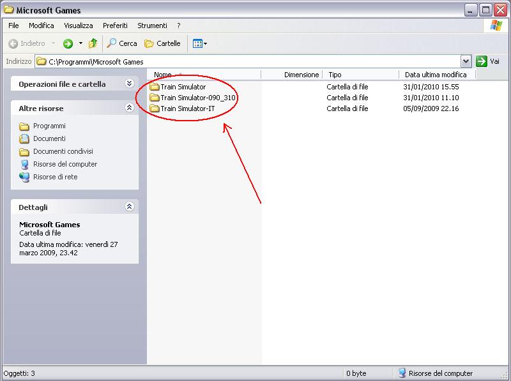The width and height of the screenshot is (511, 381).
Task: Click the Risorse del computer icon in sidebar
Action: click(24, 165)
